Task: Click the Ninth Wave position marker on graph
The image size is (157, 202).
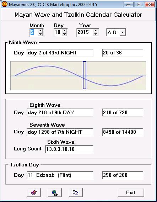Action: (85, 75)
